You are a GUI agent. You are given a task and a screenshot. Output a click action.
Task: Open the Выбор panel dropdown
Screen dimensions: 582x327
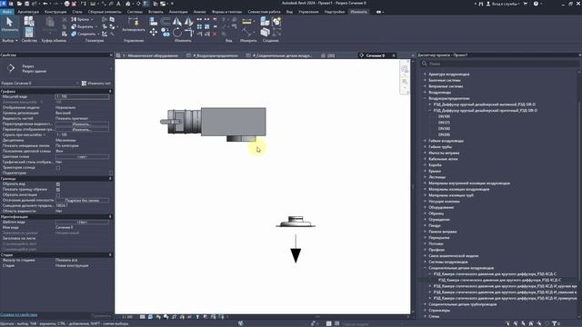click(10, 40)
